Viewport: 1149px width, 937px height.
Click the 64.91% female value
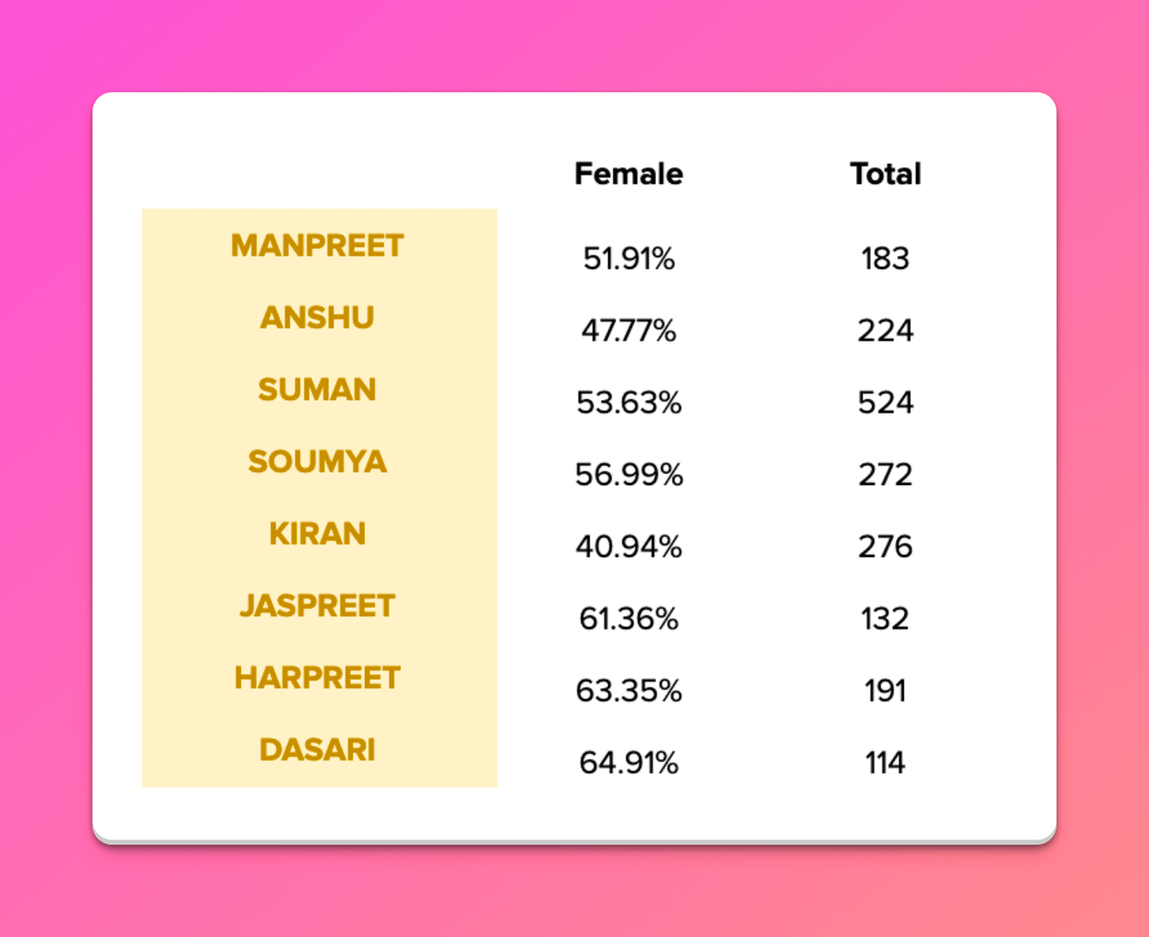click(629, 763)
